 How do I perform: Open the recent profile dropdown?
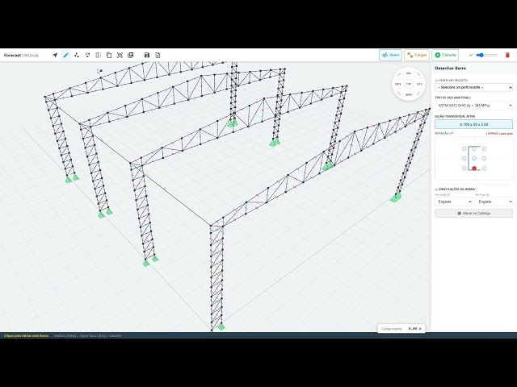[x=473, y=87]
